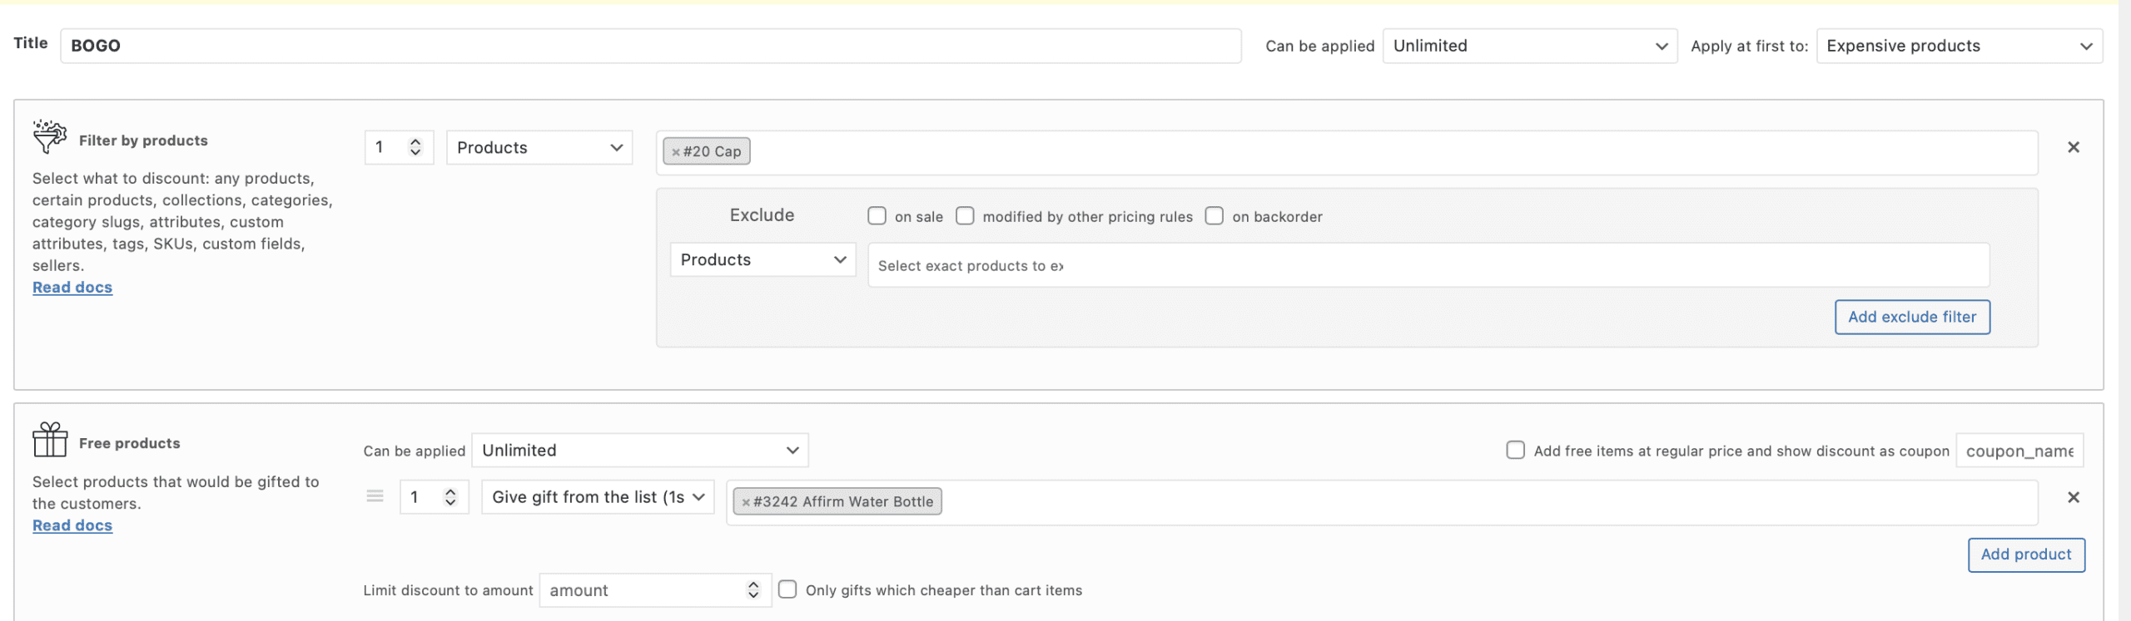2131x621 pixels.
Task: Open the Exclude Products type dropdown
Action: [762, 259]
